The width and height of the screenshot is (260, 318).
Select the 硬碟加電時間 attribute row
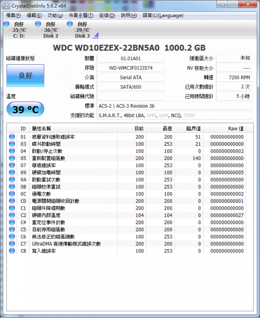(x=127, y=172)
